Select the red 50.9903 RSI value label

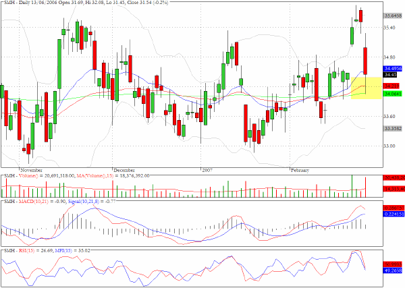point(393,264)
